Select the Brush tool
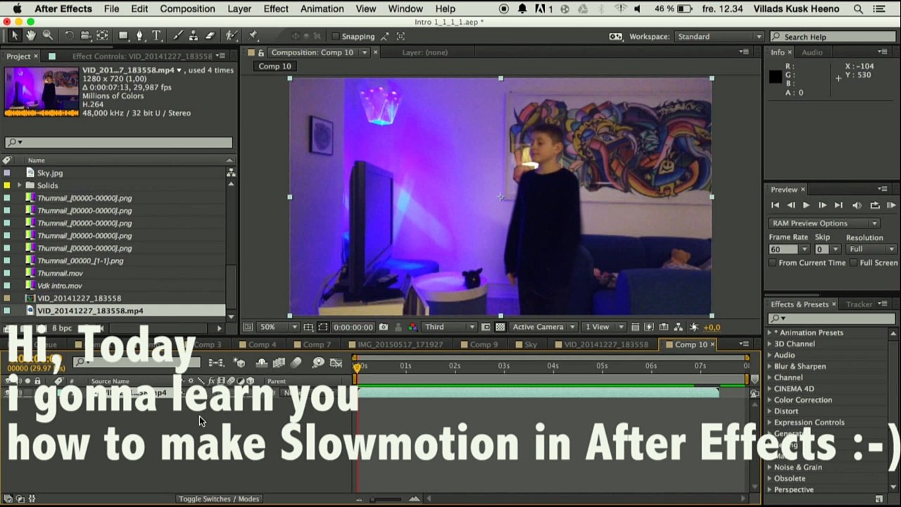Image resolution: width=901 pixels, height=507 pixels. tap(177, 36)
